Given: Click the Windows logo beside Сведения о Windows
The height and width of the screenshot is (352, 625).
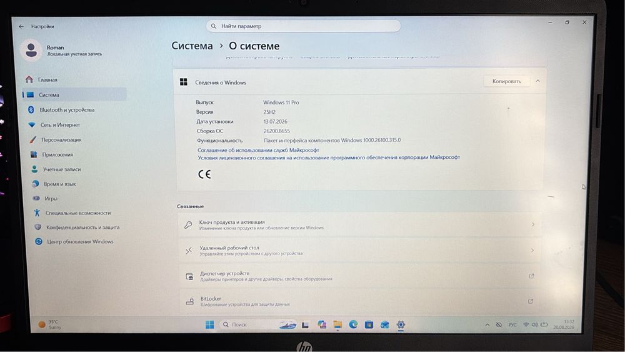Looking at the screenshot, I should (183, 82).
